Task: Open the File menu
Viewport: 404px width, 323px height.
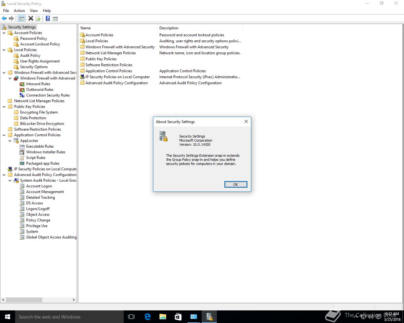Action: (6, 11)
